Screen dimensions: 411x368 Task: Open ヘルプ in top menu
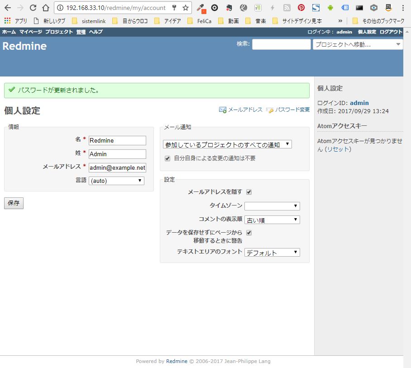tap(96, 32)
